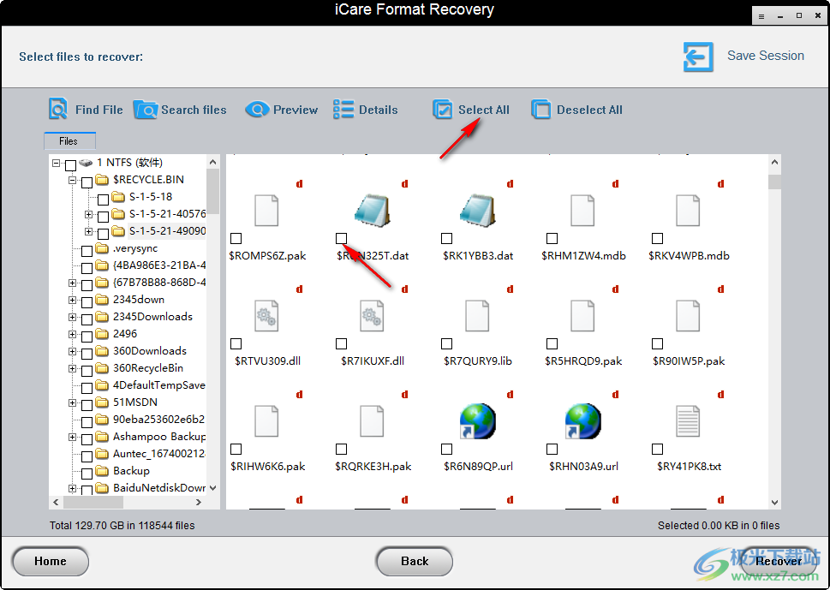
Task: Check the $RECYCLE.BIN folder checkbox
Action: [87, 182]
